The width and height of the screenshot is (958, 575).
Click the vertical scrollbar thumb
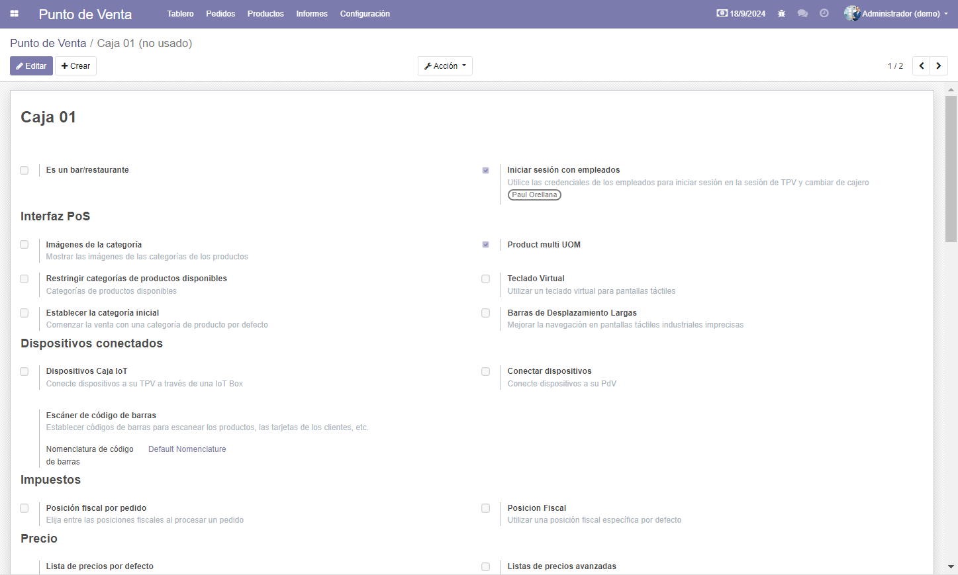tap(951, 169)
